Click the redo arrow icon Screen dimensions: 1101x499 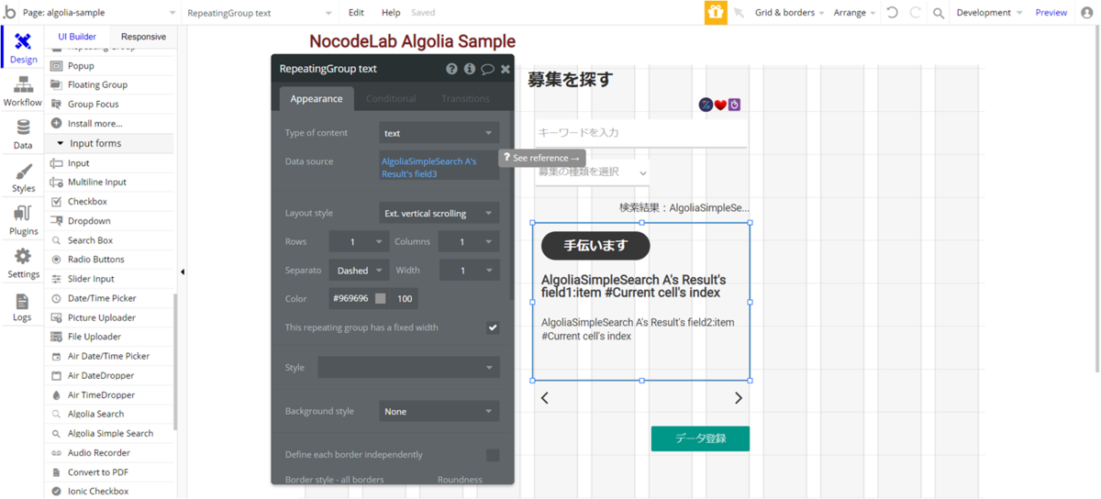[x=915, y=13]
